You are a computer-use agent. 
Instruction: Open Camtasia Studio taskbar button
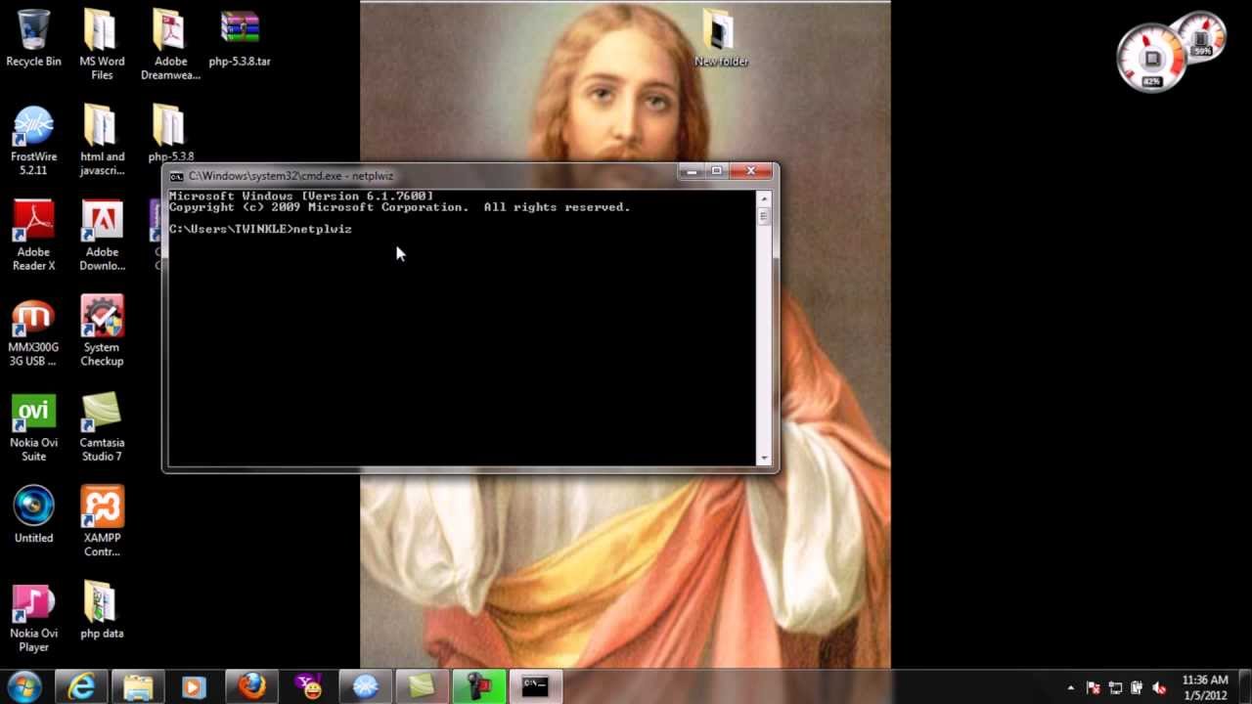422,687
